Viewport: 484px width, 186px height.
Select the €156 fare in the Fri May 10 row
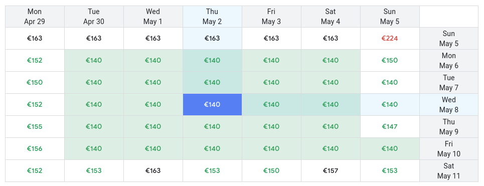[x=35, y=149]
